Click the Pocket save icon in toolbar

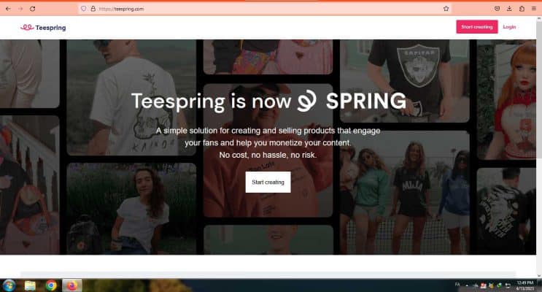[497, 9]
